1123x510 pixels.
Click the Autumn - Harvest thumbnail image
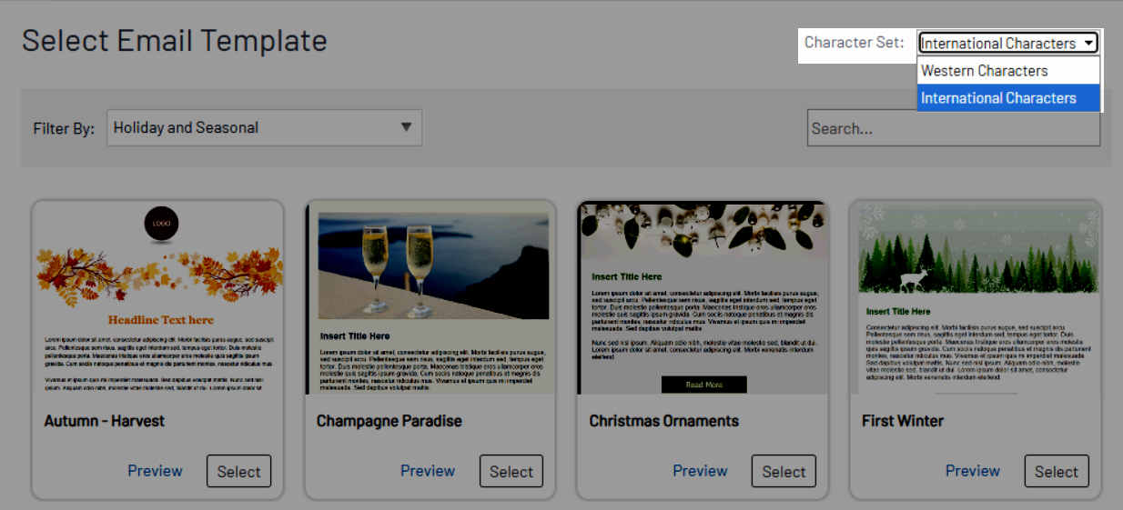158,300
